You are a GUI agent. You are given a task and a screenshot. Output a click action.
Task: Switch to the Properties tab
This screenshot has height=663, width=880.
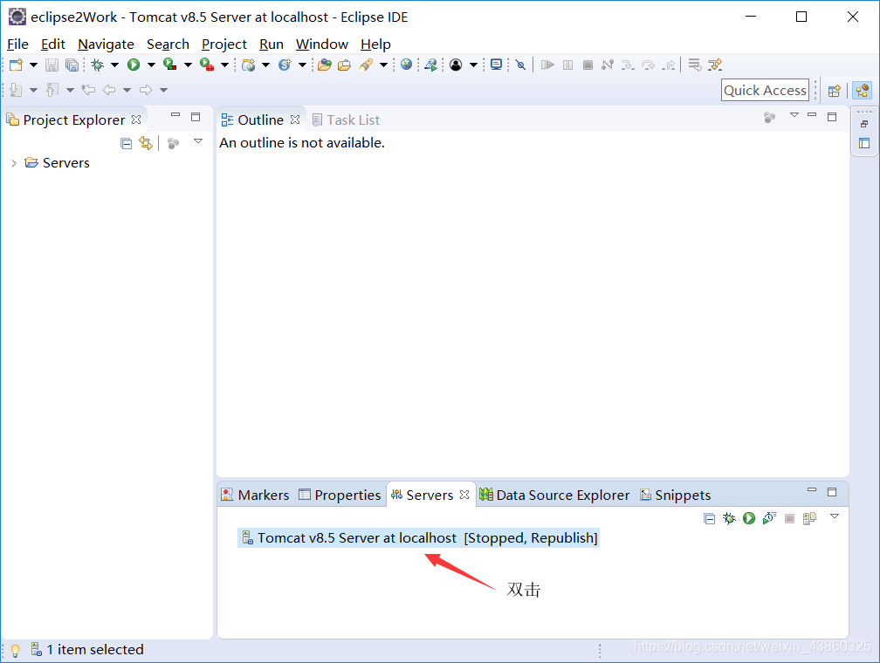[340, 495]
